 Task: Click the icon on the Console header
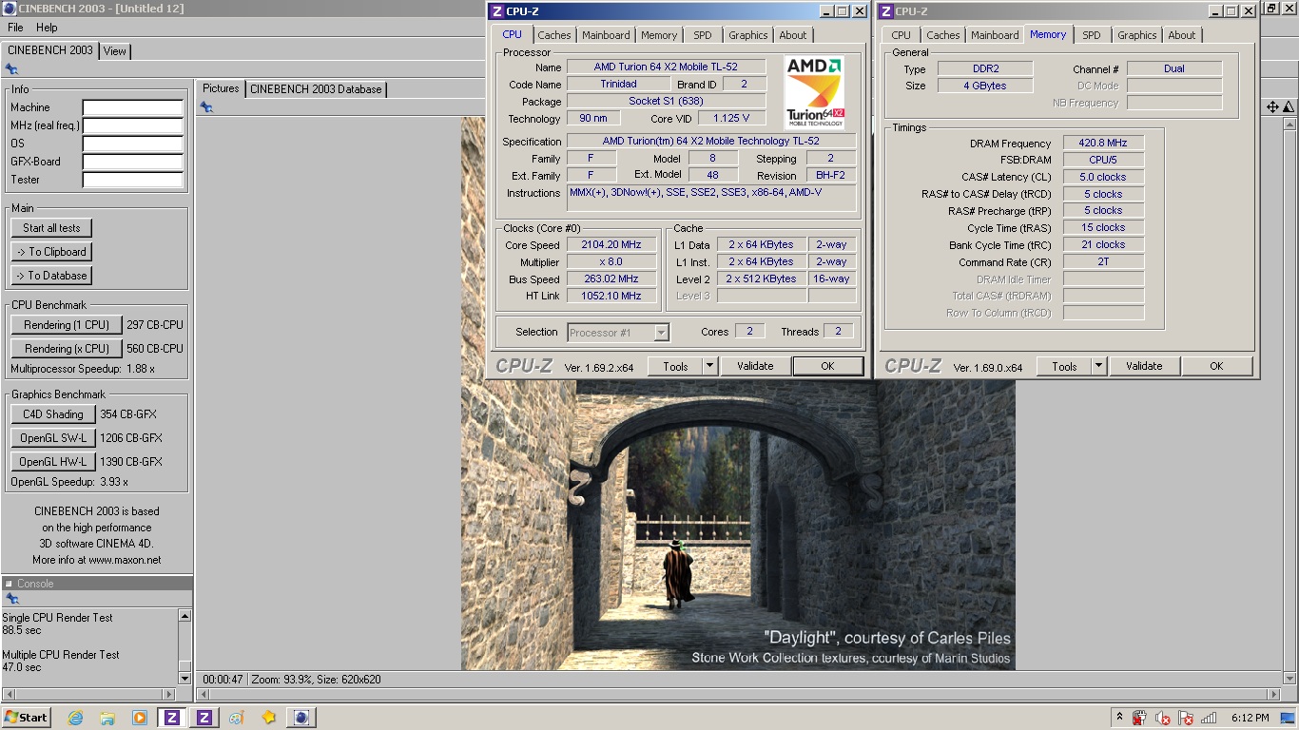tap(9, 584)
